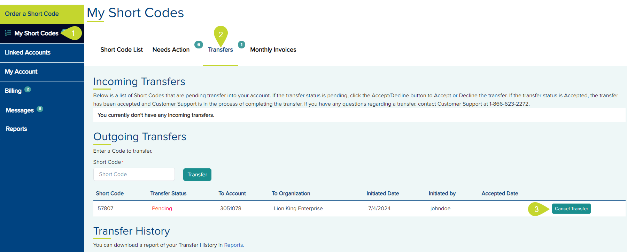Click the Billing notification badge showing 2
The width and height of the screenshot is (627, 252).
(28, 89)
